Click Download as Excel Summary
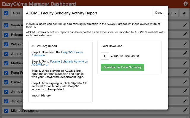 pyautogui.click(x=122, y=67)
